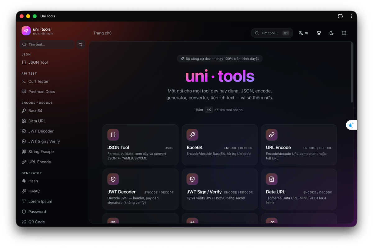The height and width of the screenshot is (248, 373).
Task: Open the header Tìm tool ⌘K search box
Action: point(272,33)
